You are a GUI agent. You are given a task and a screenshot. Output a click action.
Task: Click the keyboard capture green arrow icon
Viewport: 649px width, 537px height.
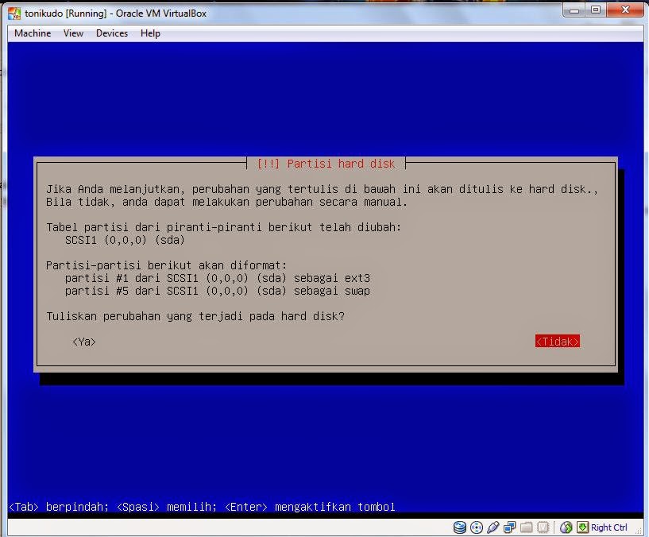(582, 527)
